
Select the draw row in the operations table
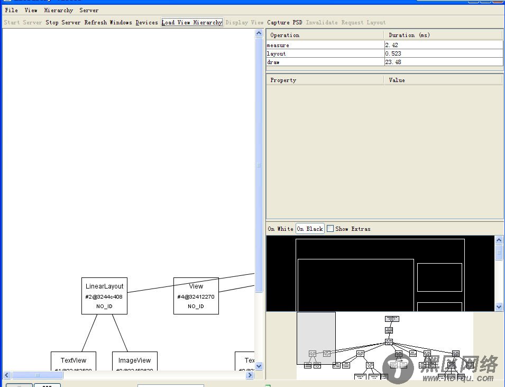pos(384,62)
